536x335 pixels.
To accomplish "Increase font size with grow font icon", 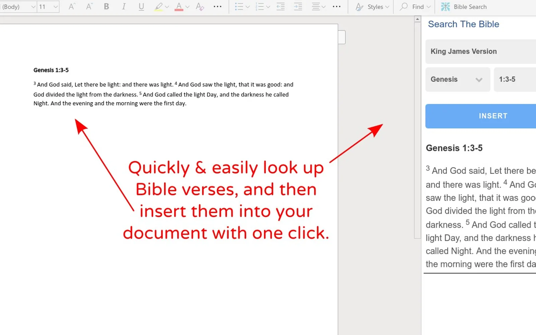I will point(71,7).
